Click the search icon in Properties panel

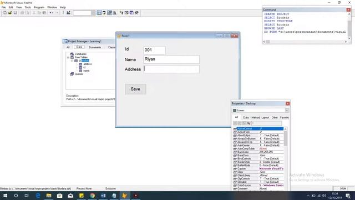pyautogui.click(x=248, y=123)
